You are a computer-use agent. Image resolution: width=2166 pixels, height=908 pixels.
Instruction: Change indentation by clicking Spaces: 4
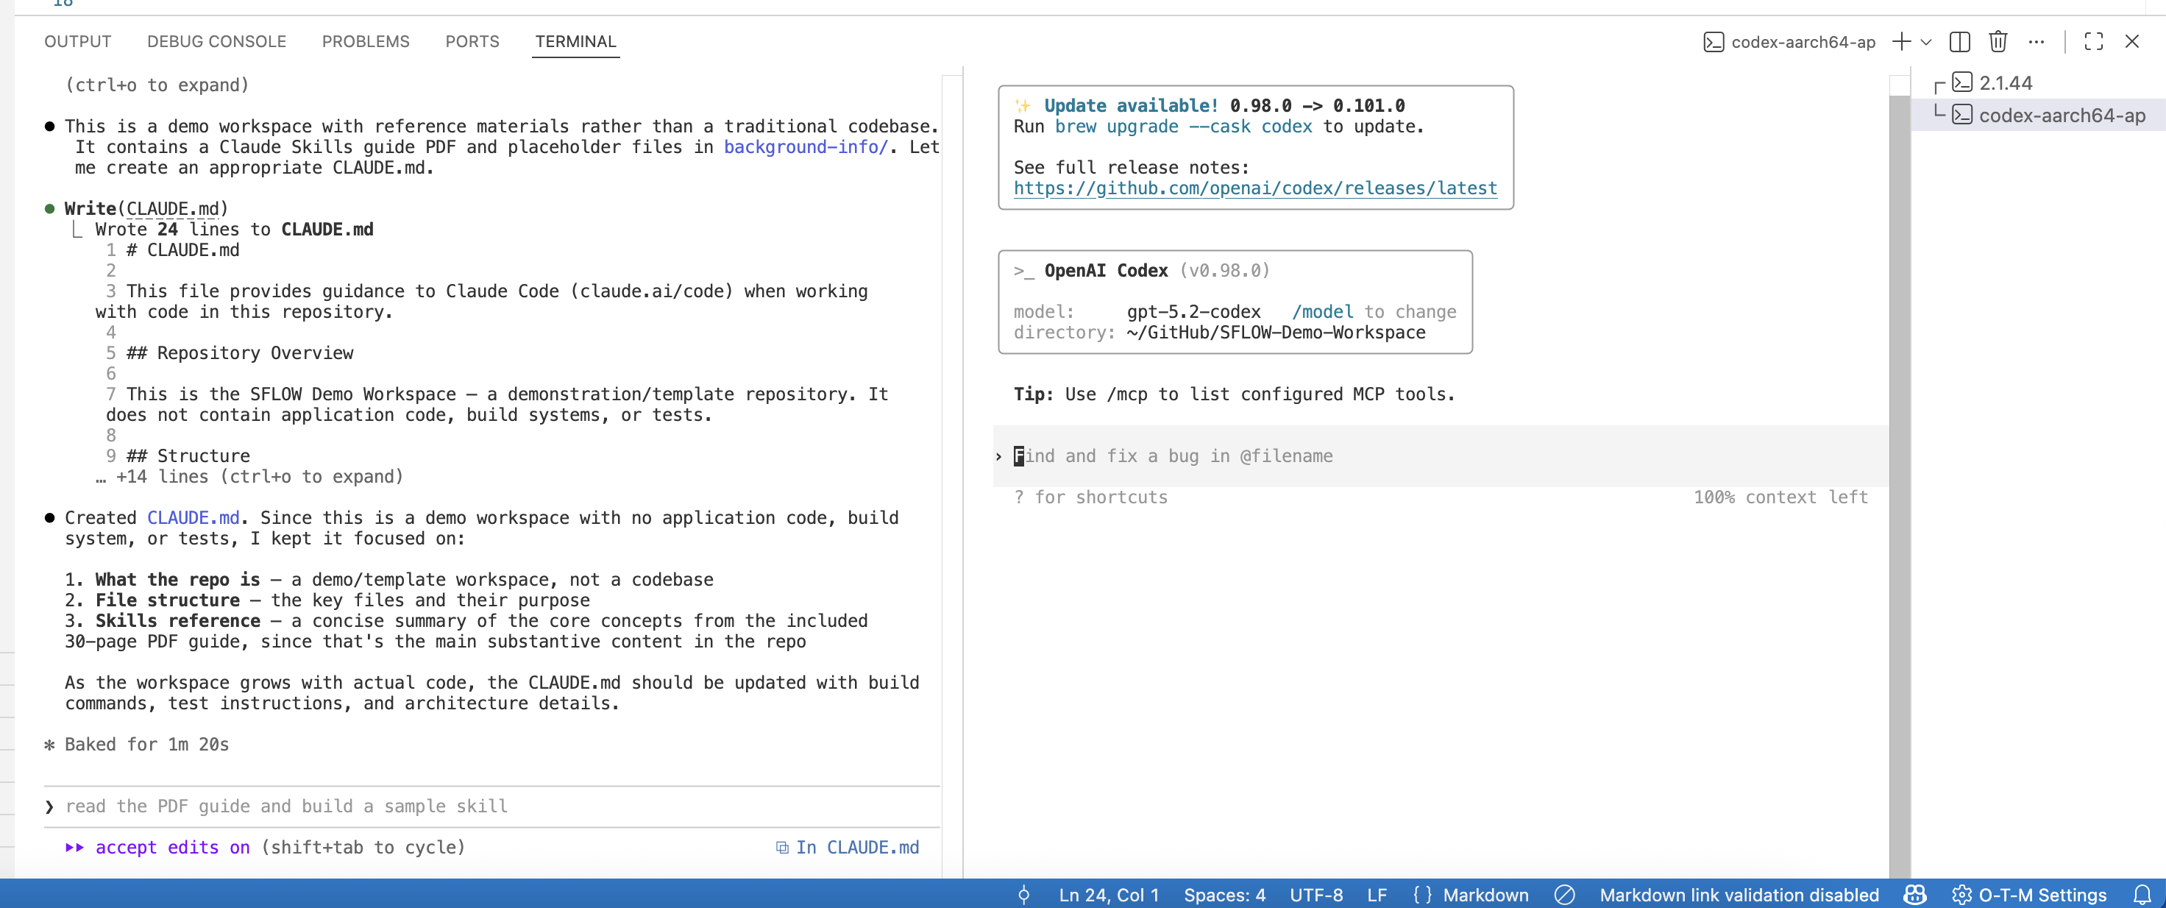(x=1224, y=895)
